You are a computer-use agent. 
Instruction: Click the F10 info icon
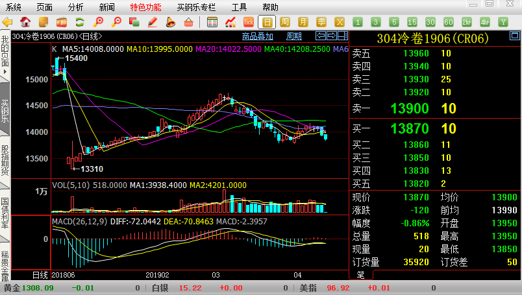(62, 22)
